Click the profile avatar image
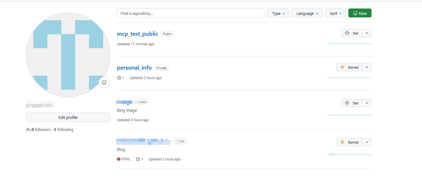 (68, 55)
